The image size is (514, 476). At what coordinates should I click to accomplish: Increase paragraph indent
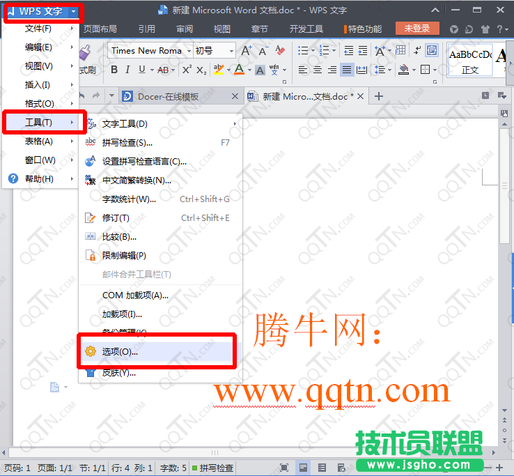pos(363,50)
